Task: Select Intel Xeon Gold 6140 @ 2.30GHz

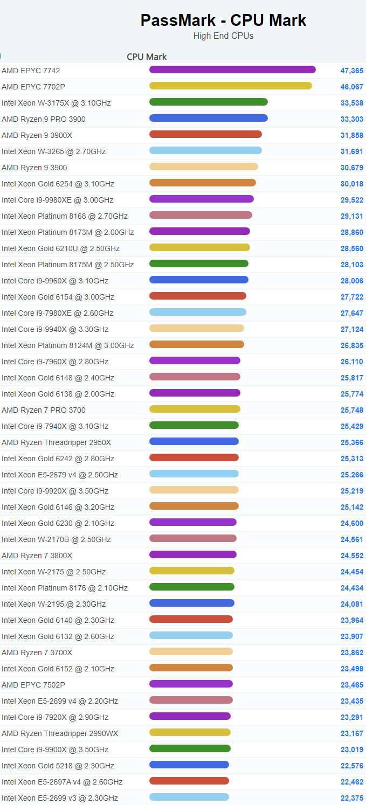Action: point(58,620)
